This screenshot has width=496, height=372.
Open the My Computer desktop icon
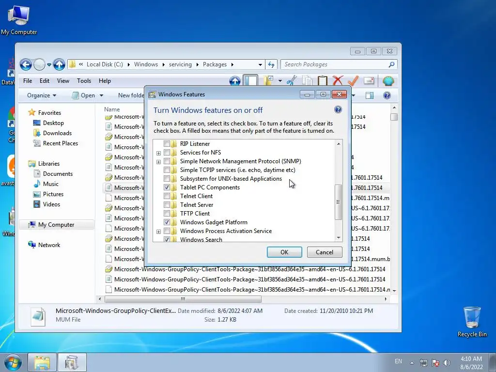point(19,20)
